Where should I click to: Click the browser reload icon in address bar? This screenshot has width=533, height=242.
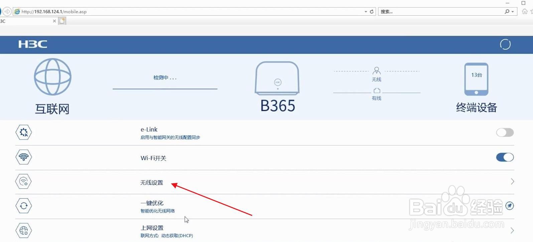[372, 11]
